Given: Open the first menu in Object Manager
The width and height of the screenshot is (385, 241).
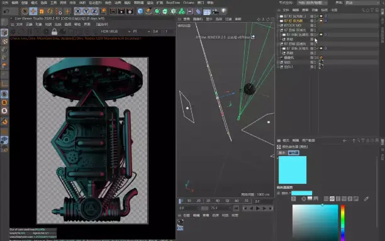Looking at the screenshot, I should click(x=286, y=10).
